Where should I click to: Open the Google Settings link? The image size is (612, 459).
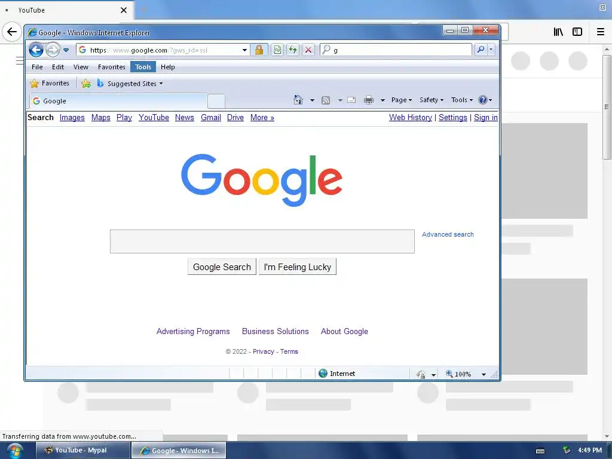click(x=453, y=118)
